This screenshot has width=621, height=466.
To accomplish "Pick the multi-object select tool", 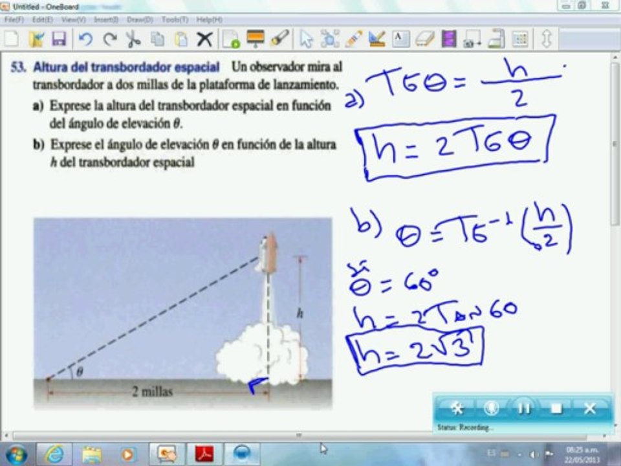I will [329, 39].
